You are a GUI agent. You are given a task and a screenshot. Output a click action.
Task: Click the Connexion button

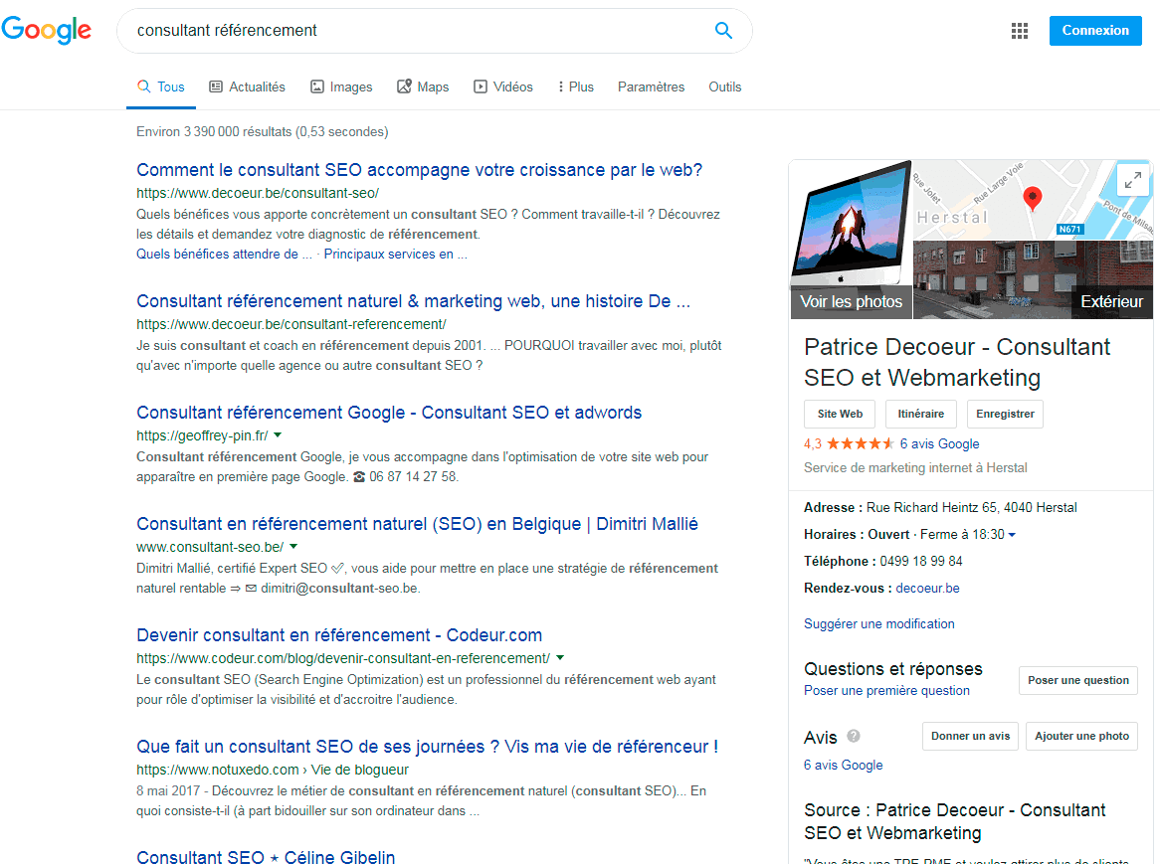(x=1095, y=30)
